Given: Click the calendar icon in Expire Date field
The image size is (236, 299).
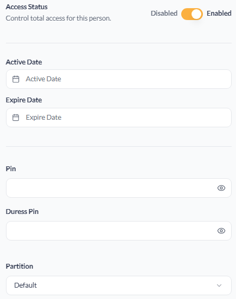Looking at the screenshot, I should click(x=16, y=118).
